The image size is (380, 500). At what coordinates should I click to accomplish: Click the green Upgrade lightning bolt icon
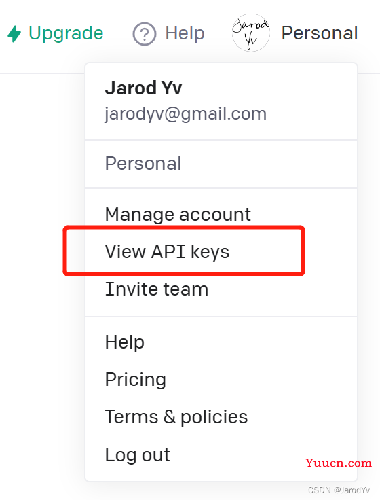click(x=14, y=34)
